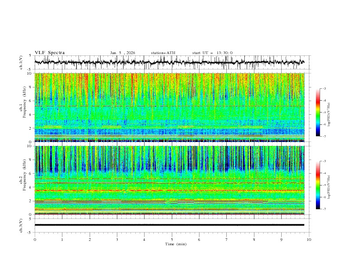Screen dimensions: 348x269
Task: Click the upper PSD color scale bar
Action: click(318, 112)
